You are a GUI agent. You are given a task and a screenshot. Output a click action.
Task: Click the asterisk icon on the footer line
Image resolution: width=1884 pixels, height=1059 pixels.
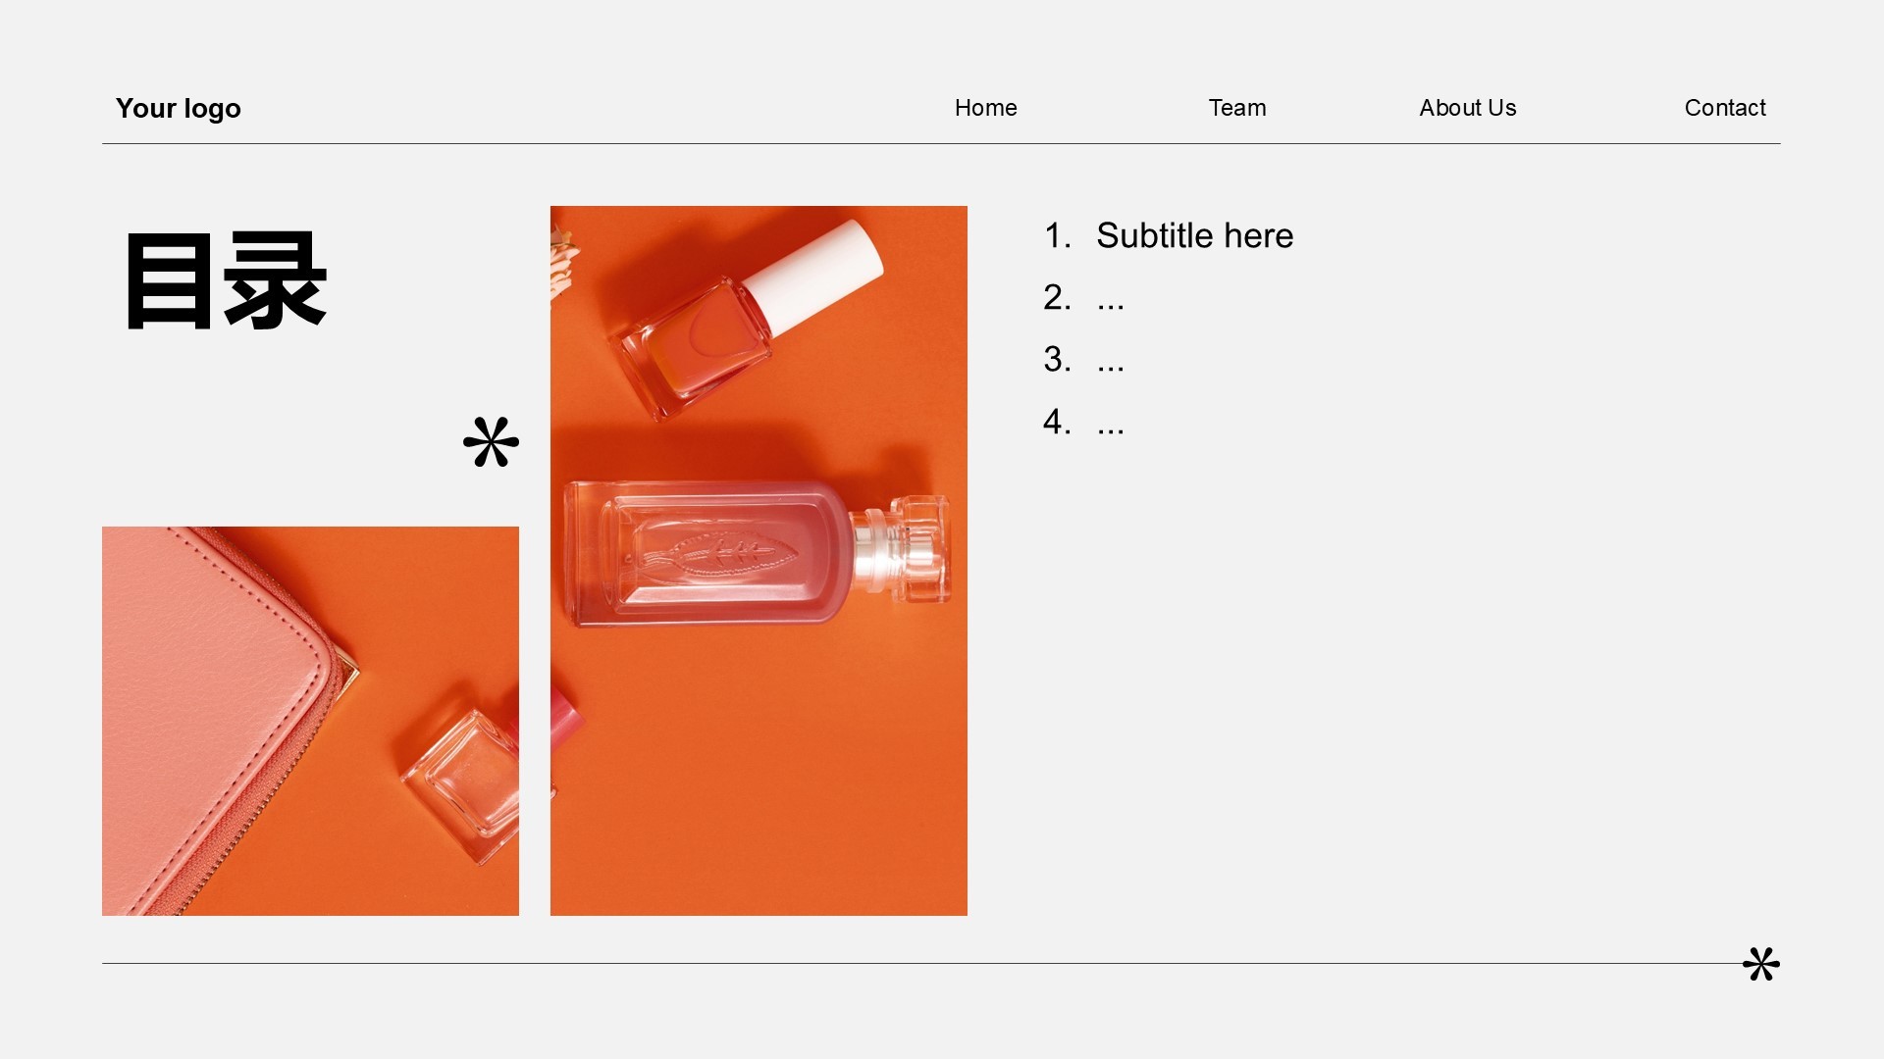point(1761,964)
